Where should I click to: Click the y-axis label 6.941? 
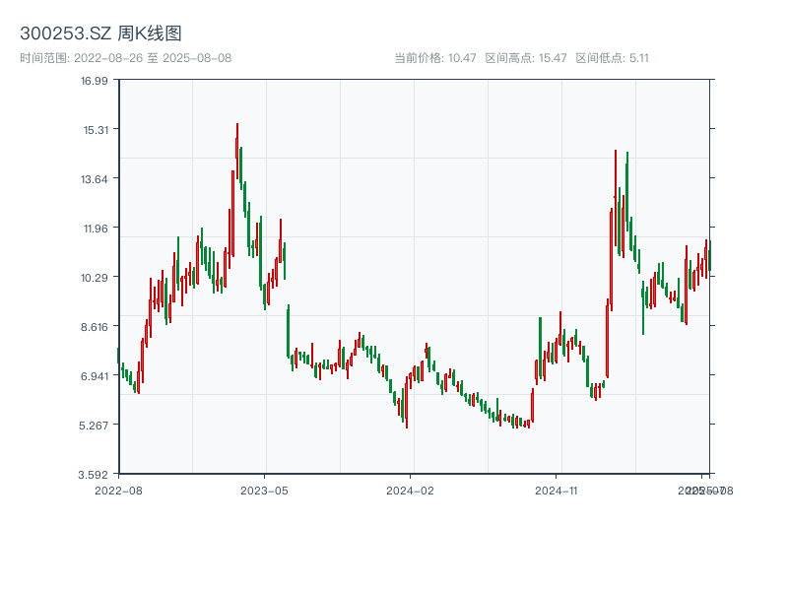tap(95, 376)
